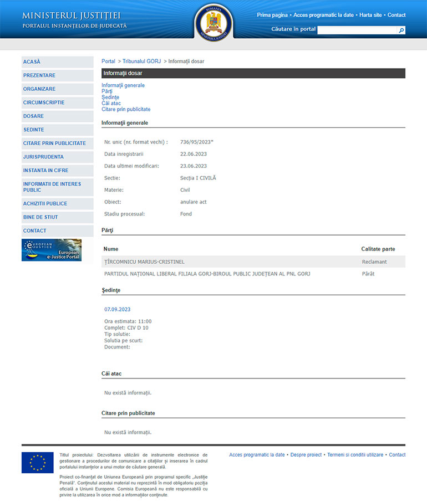427x502 pixels.
Task: Open Acces programatic la date header link
Action: 323,15
